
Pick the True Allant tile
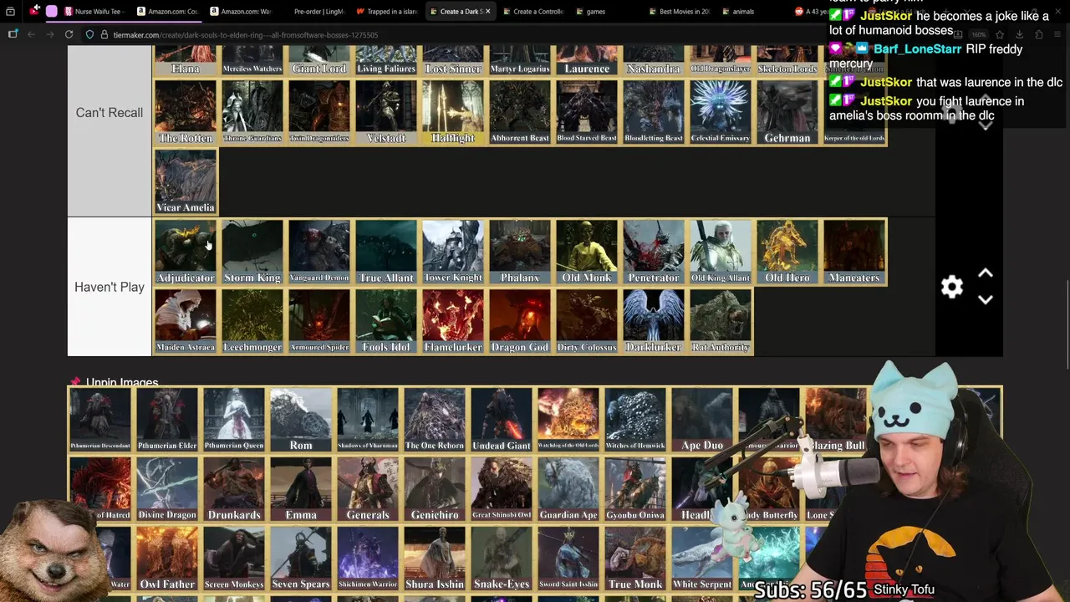(x=386, y=252)
